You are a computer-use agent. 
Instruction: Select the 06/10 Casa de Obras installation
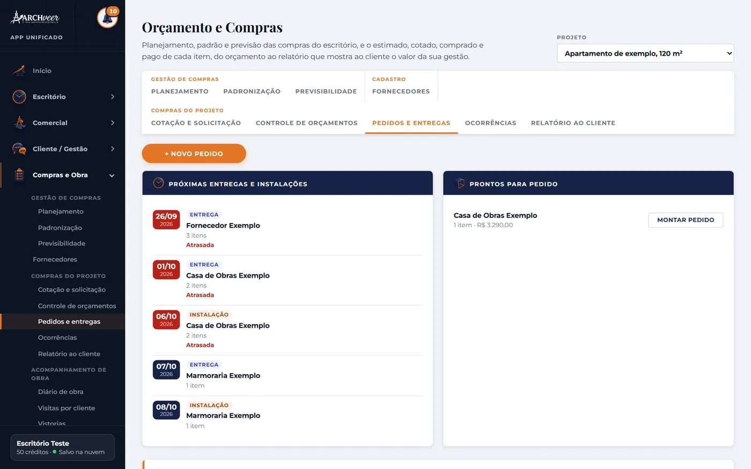(288, 330)
